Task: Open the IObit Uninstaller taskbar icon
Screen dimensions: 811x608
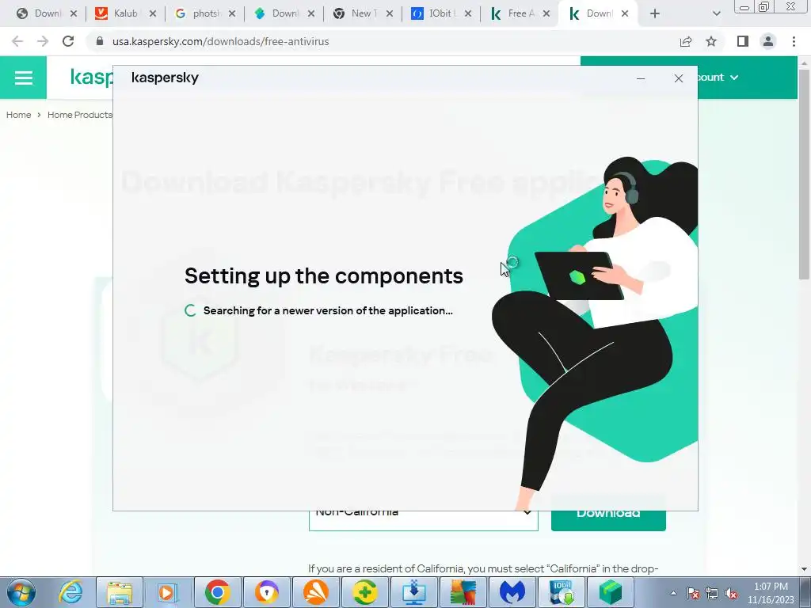Action: (x=562, y=592)
